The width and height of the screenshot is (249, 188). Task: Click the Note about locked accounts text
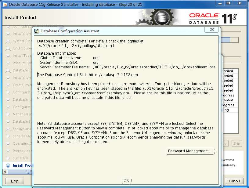[125, 133]
